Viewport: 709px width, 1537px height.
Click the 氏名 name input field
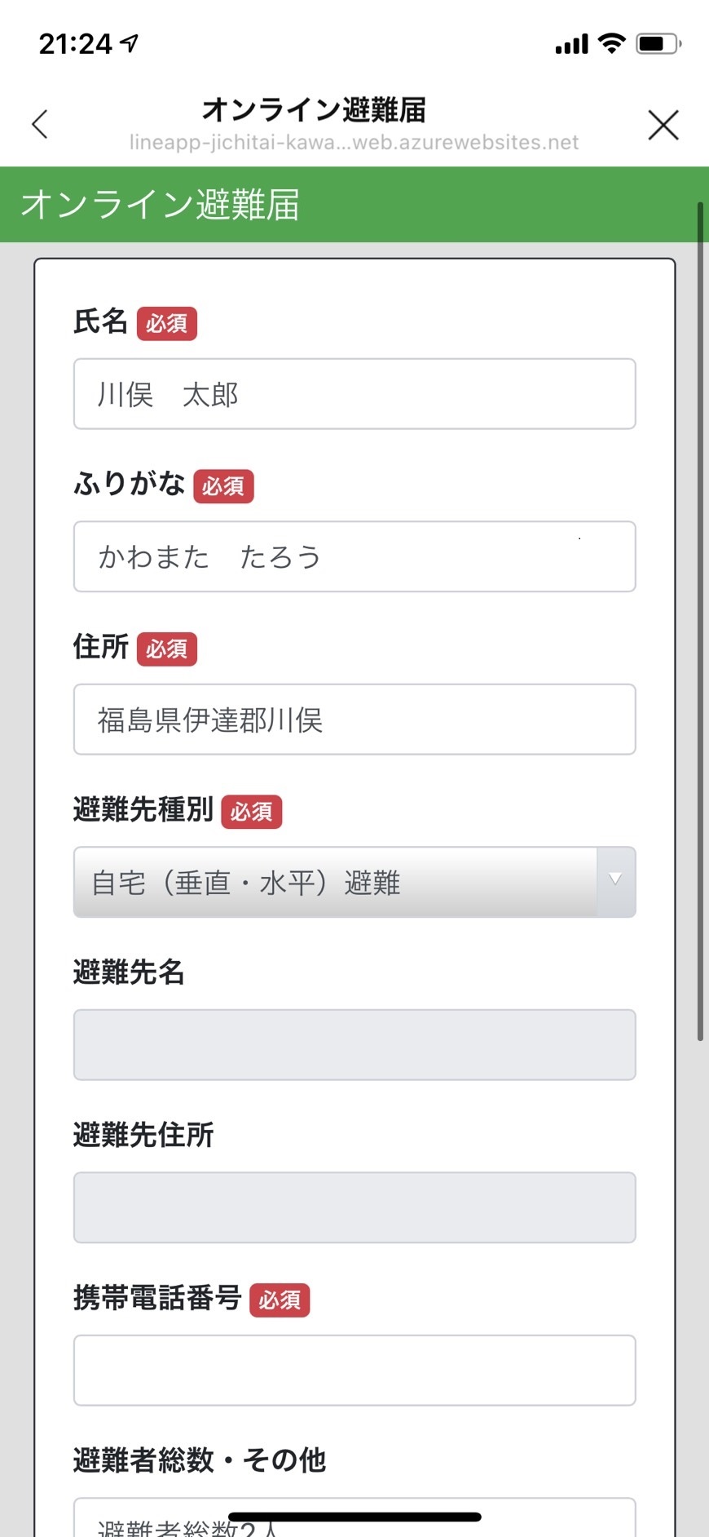pyautogui.click(x=354, y=394)
